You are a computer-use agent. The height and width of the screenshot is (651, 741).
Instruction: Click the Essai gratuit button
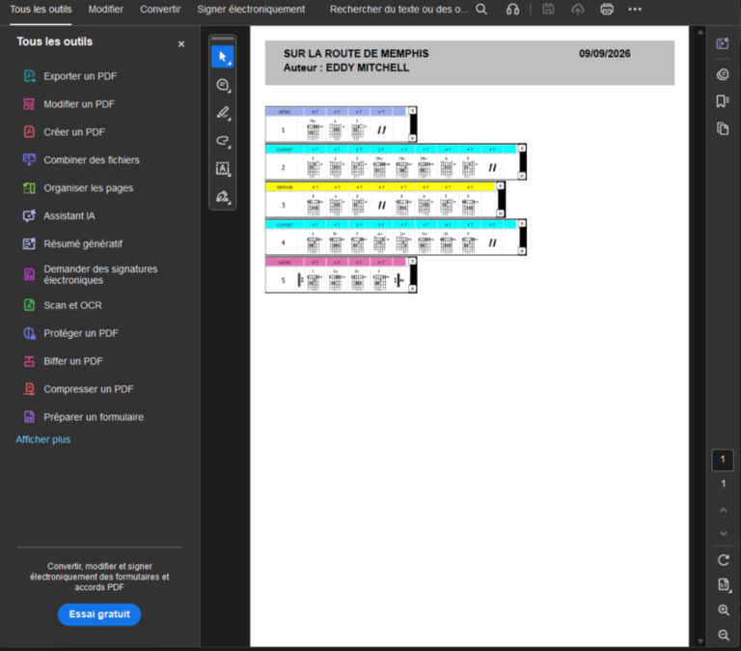point(99,614)
